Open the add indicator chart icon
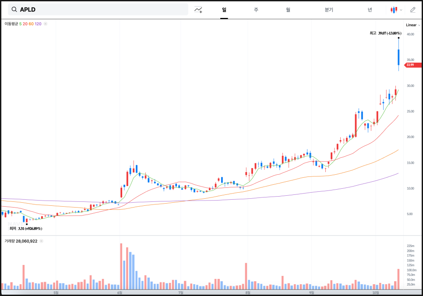 coord(198,9)
